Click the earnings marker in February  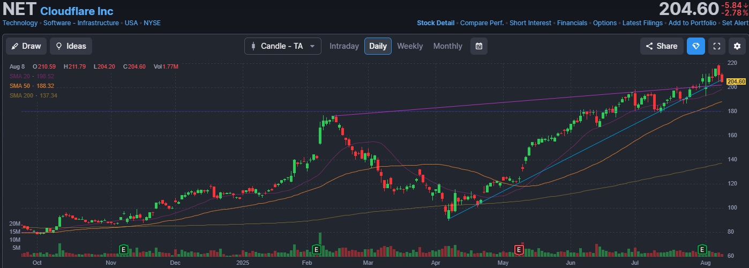pos(316,249)
